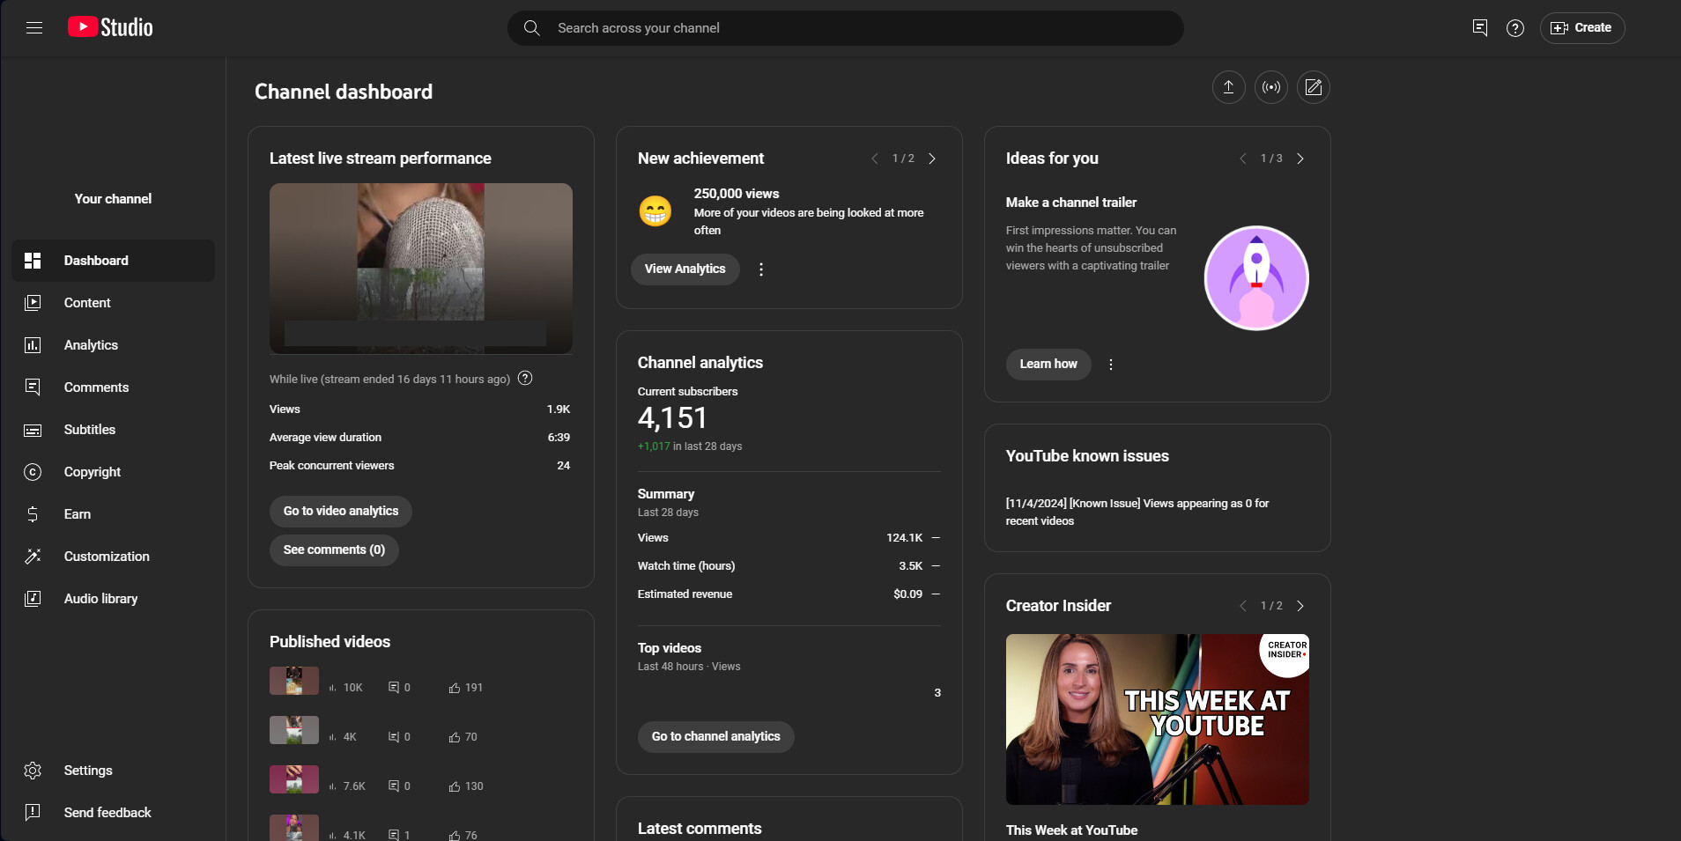Click Go to channel analytics button
Image resolution: width=1681 pixels, height=841 pixels.
tap(715, 737)
